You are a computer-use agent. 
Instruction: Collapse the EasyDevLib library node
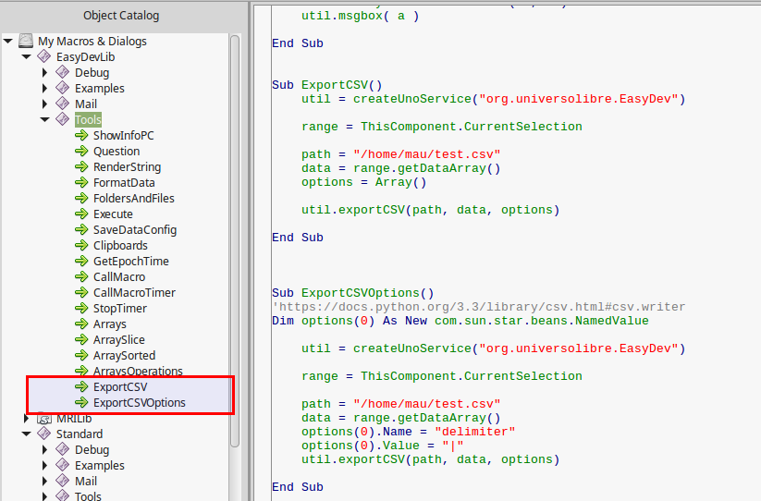point(27,57)
